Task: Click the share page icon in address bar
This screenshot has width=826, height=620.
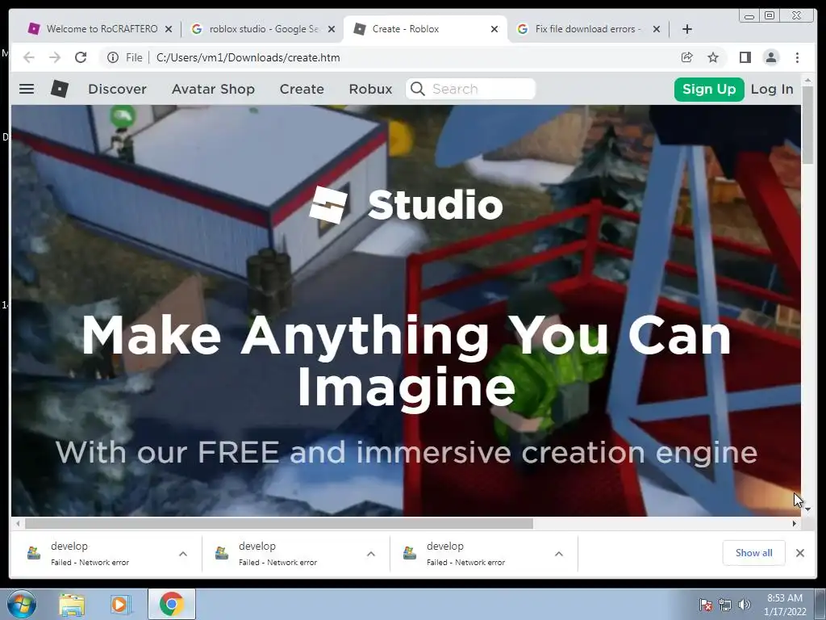Action: tap(687, 57)
